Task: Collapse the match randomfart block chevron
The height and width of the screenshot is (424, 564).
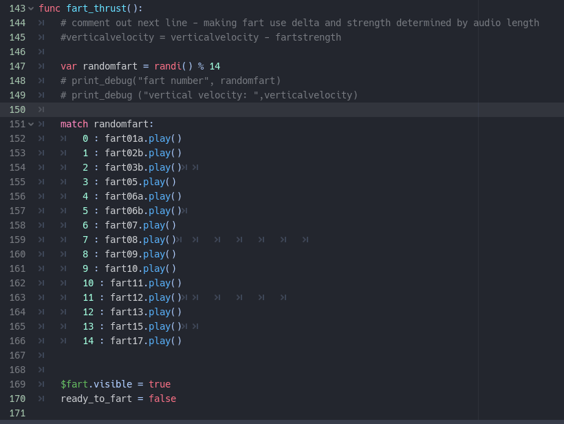Action: pyautogui.click(x=31, y=124)
